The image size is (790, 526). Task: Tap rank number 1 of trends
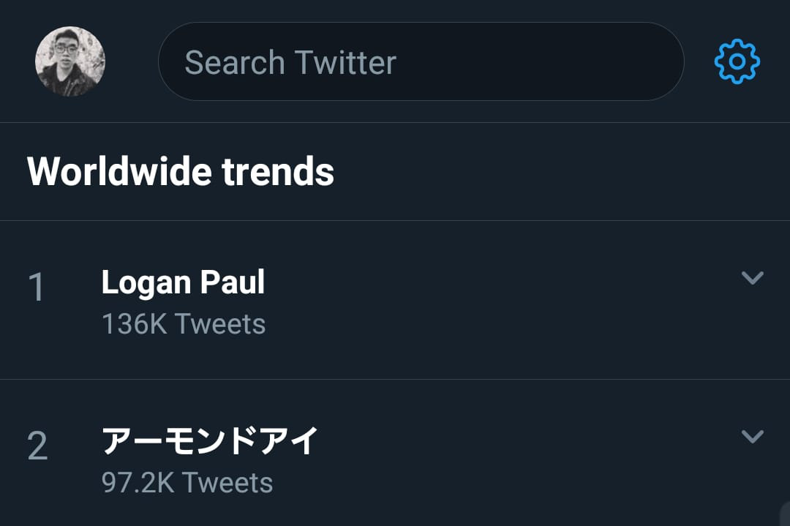[37, 288]
